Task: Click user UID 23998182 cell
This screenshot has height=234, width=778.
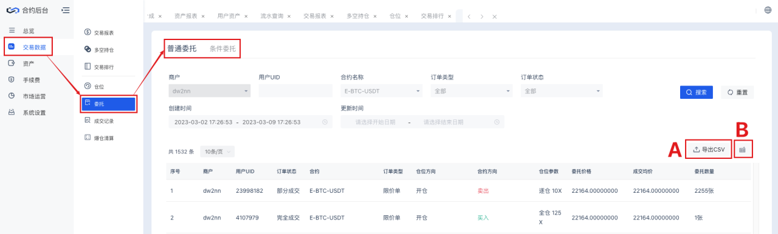Action: click(249, 190)
